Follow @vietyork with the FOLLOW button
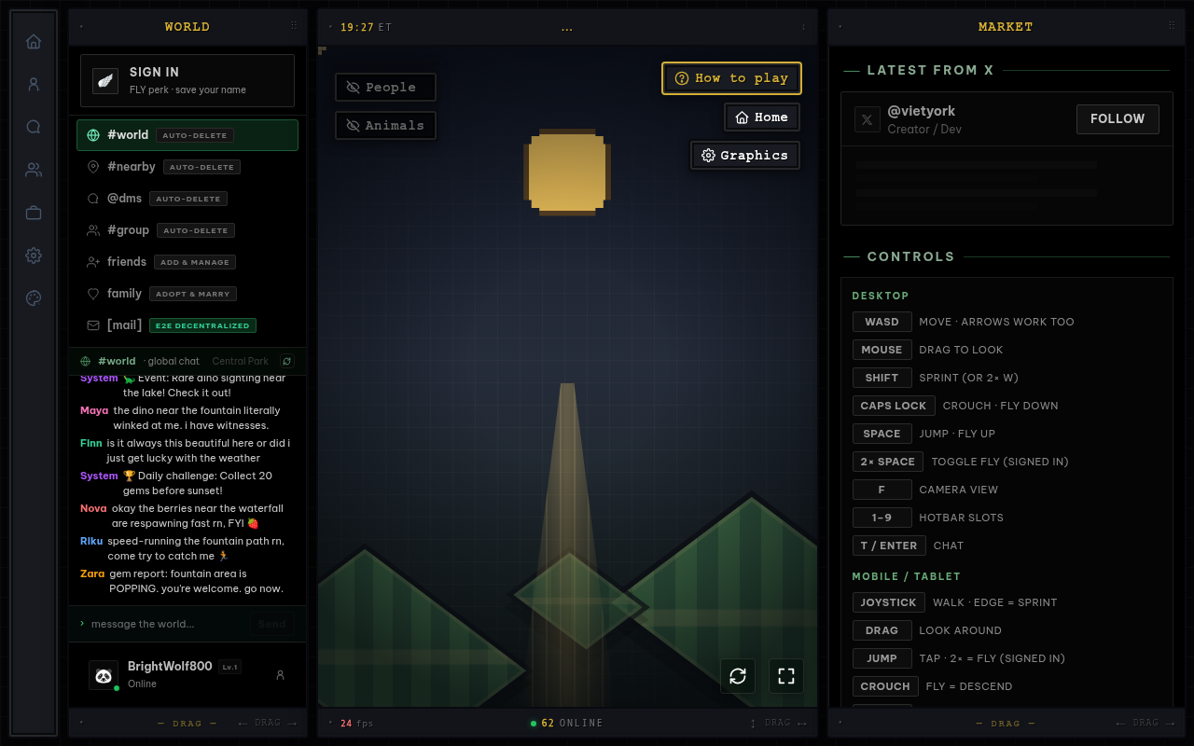The width and height of the screenshot is (1194, 746). (1118, 119)
